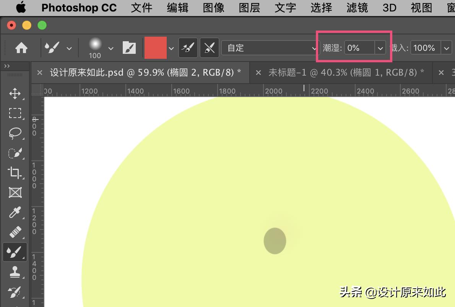
Task: Open the 自定 mixer brush combinations dropdown
Action: 314,48
